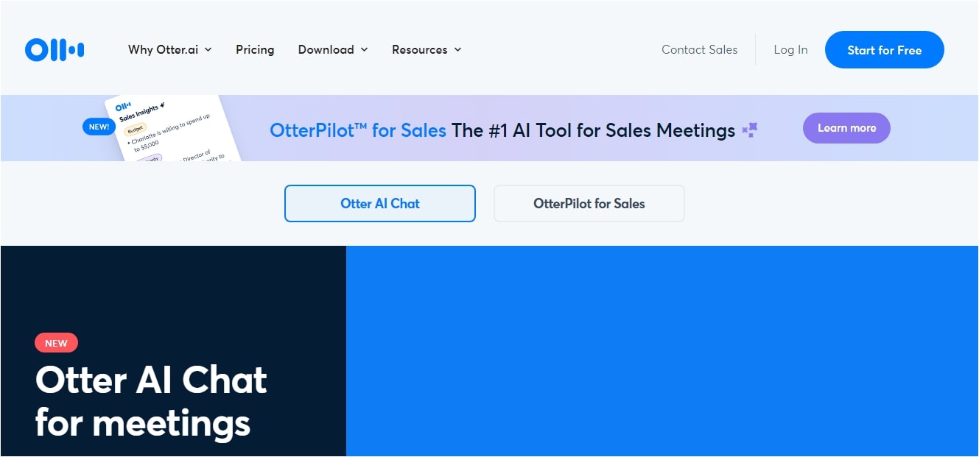Go to Contact Sales
This screenshot has height=457, width=979.
pyautogui.click(x=699, y=50)
